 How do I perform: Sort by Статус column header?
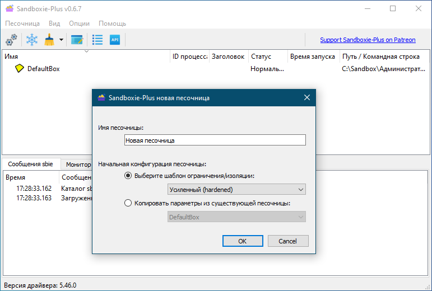[268, 57]
